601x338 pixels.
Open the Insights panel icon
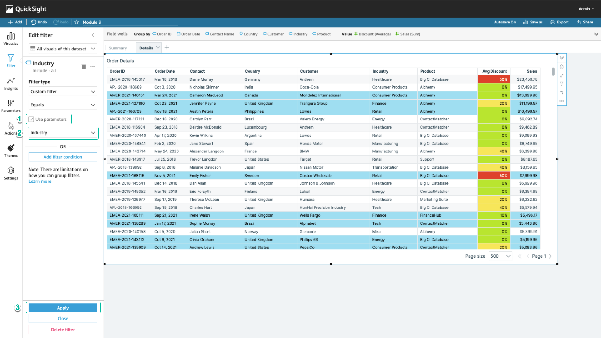point(11,81)
